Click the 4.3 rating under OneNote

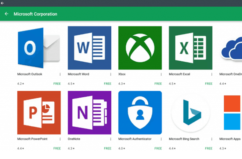click(x=71, y=148)
